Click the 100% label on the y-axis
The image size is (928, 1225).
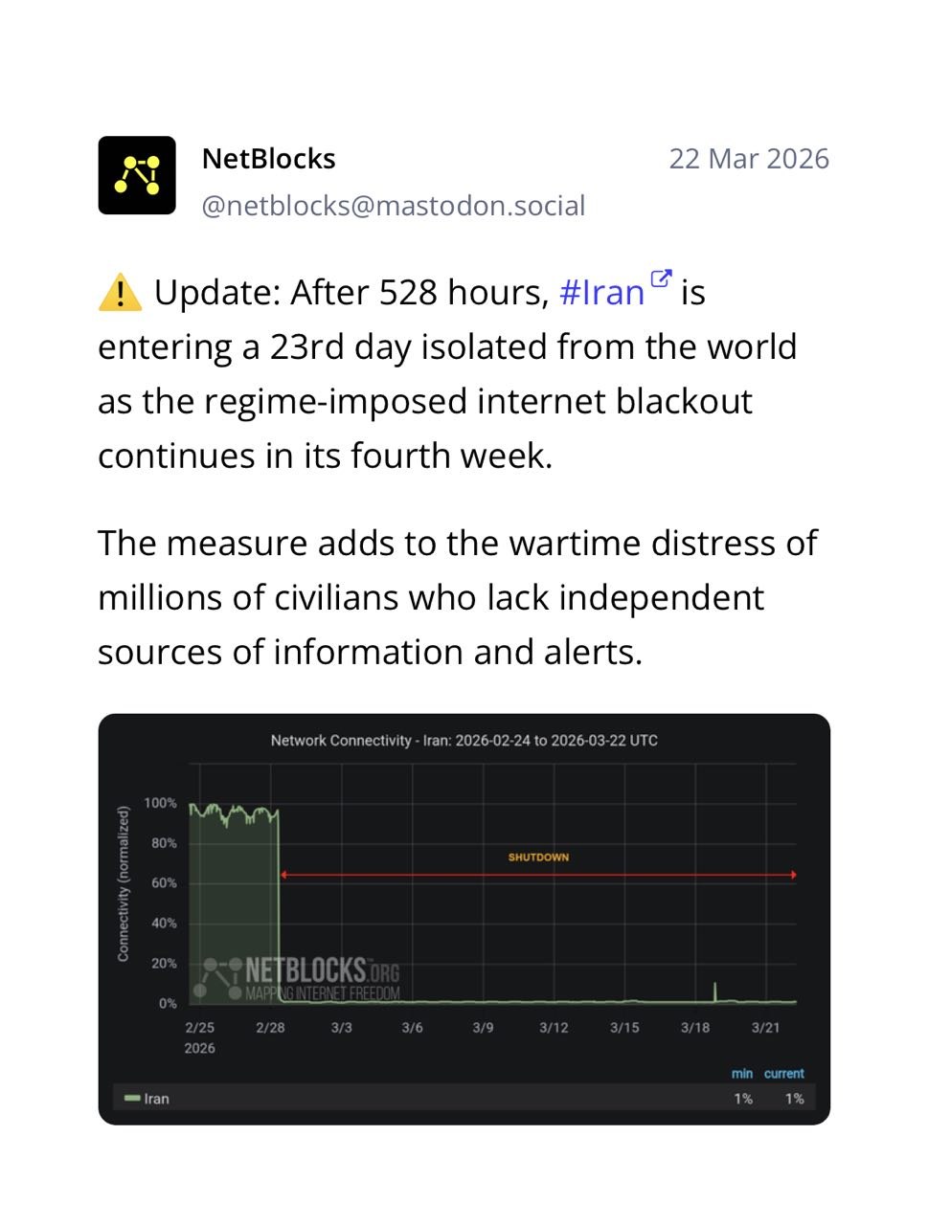click(x=160, y=803)
